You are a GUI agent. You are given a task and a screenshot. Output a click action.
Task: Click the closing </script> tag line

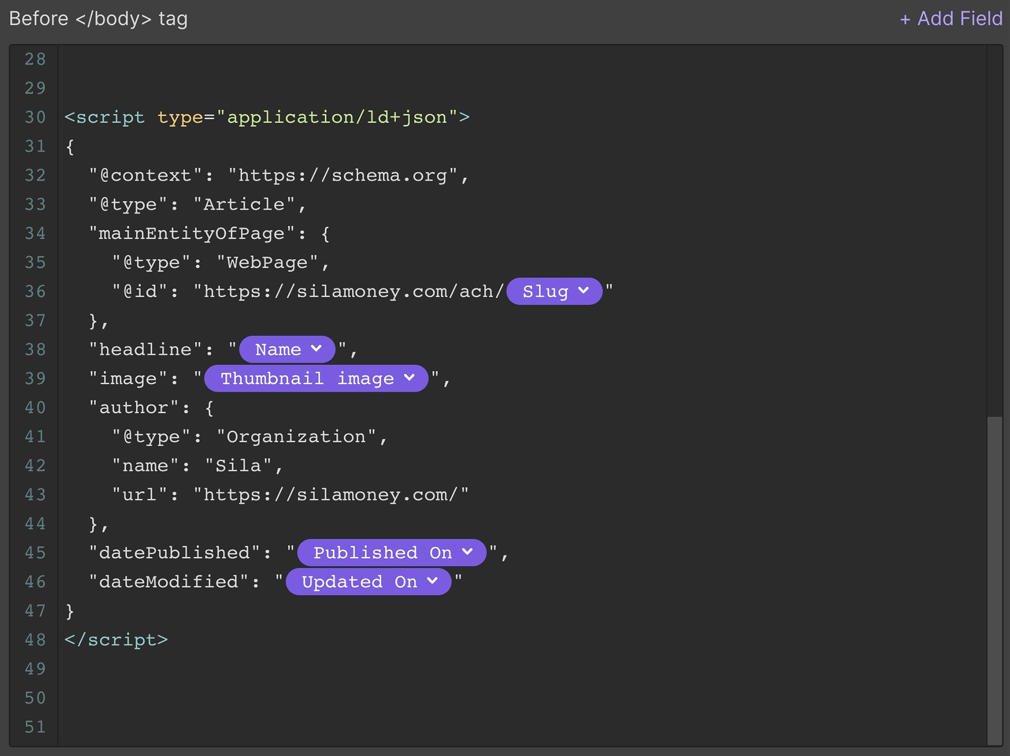116,640
